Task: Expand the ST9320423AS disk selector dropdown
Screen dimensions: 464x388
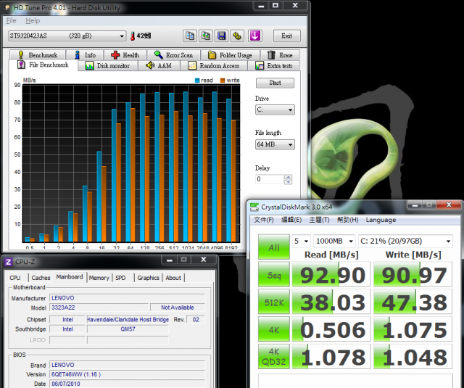Action: click(x=67, y=36)
